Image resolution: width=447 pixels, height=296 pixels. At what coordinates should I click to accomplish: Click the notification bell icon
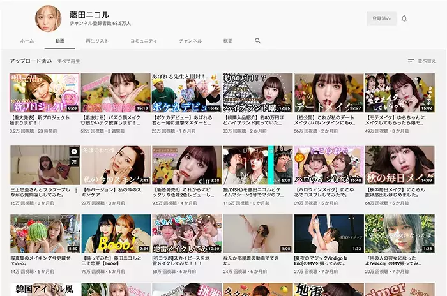click(404, 18)
